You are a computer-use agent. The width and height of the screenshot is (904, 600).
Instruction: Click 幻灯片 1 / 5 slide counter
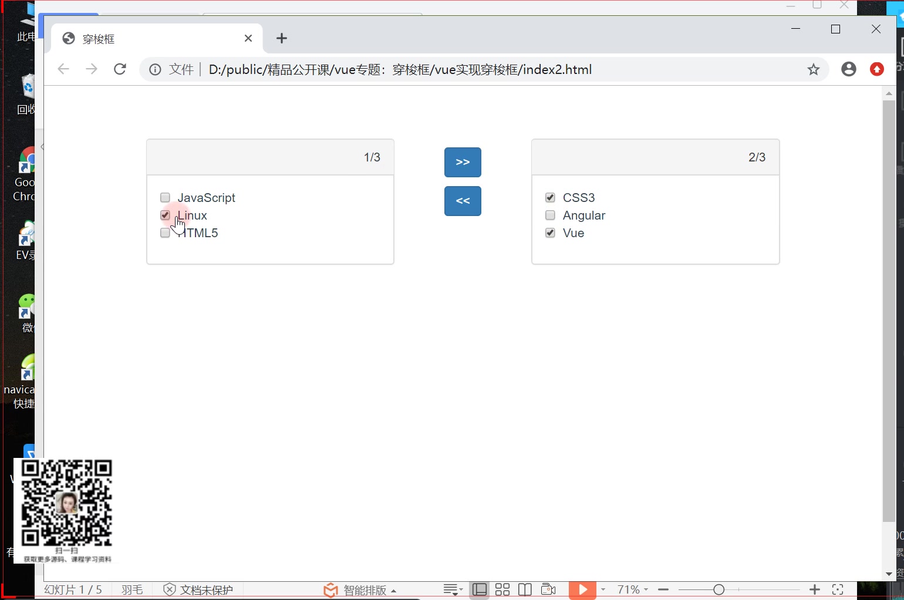(73, 589)
